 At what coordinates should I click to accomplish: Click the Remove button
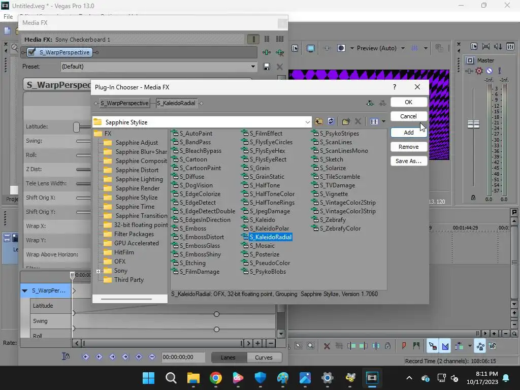(409, 147)
